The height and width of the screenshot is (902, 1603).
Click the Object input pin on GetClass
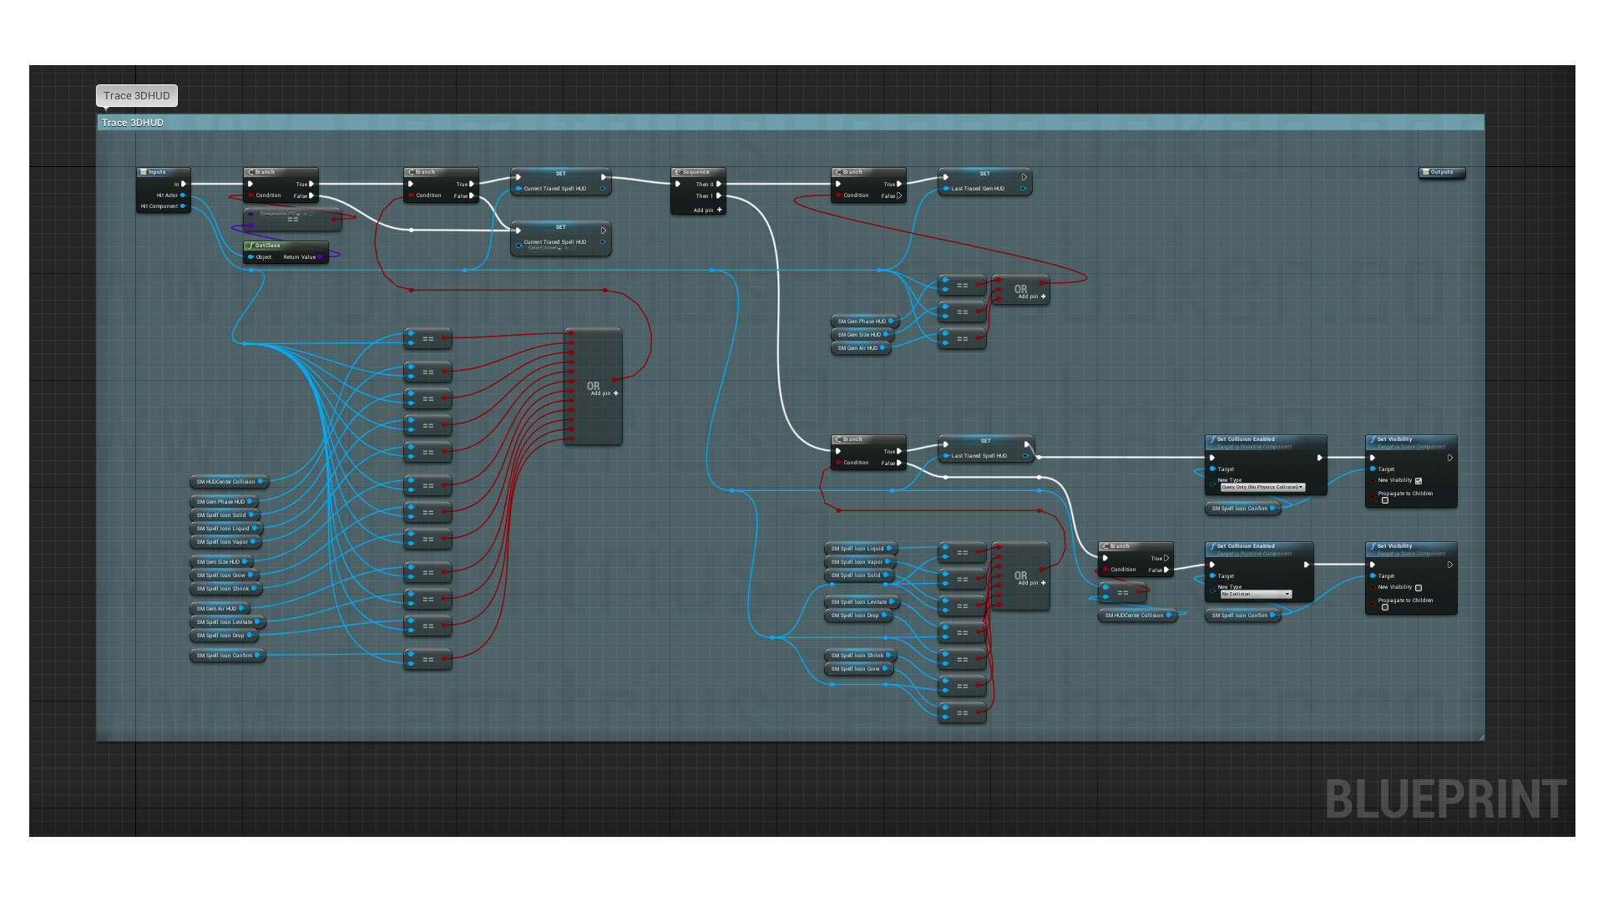point(250,257)
